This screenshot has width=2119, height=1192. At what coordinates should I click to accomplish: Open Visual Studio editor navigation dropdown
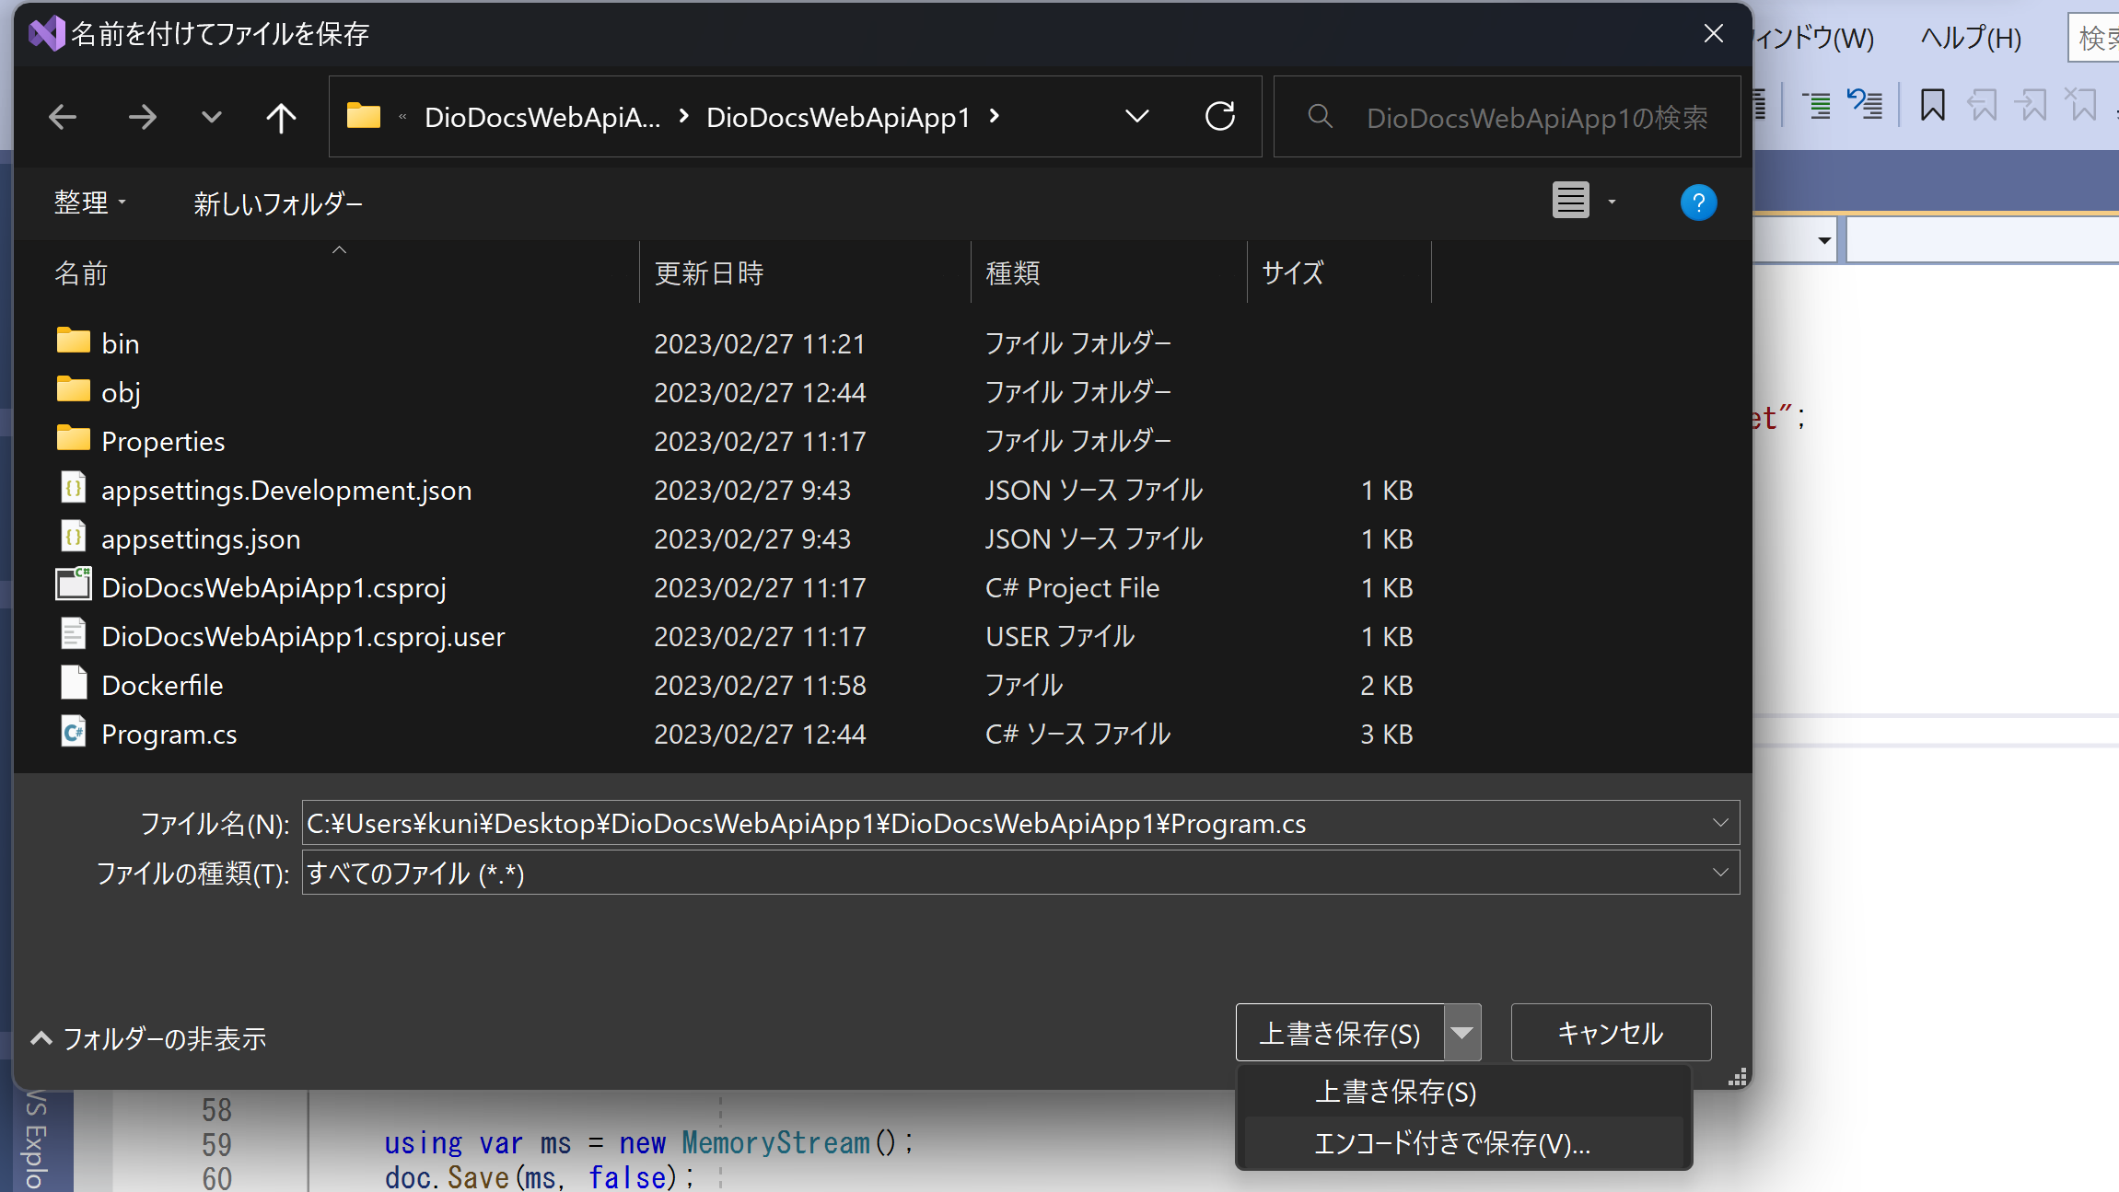[1823, 241]
